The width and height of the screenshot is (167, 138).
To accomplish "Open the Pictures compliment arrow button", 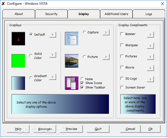I will [x=150, y=57].
